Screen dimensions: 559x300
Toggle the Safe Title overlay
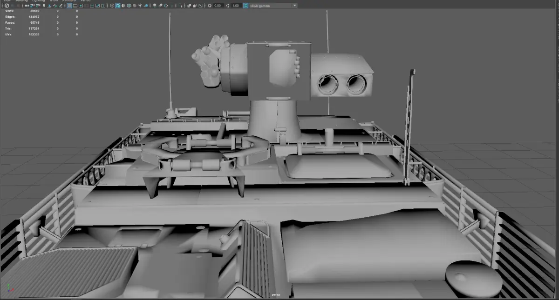pos(103,6)
